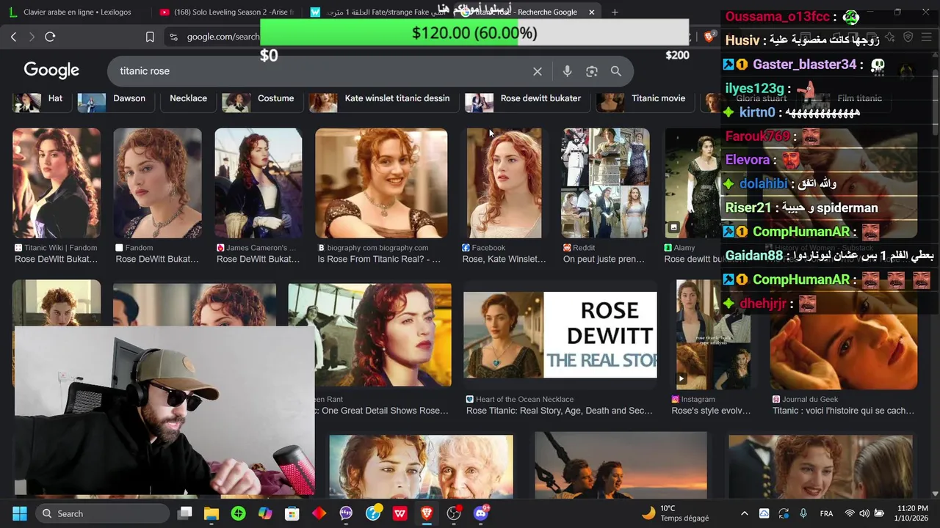Screen dimensions: 940x528
Task: Switch the 'FRA' input language indicator
Action: [826, 513]
